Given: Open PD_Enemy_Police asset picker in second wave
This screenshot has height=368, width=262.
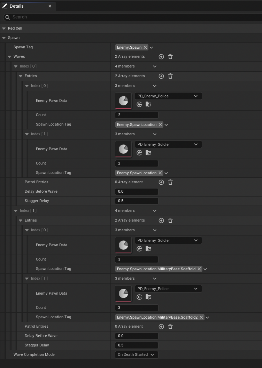Looking at the screenshot, I should click(168, 289).
